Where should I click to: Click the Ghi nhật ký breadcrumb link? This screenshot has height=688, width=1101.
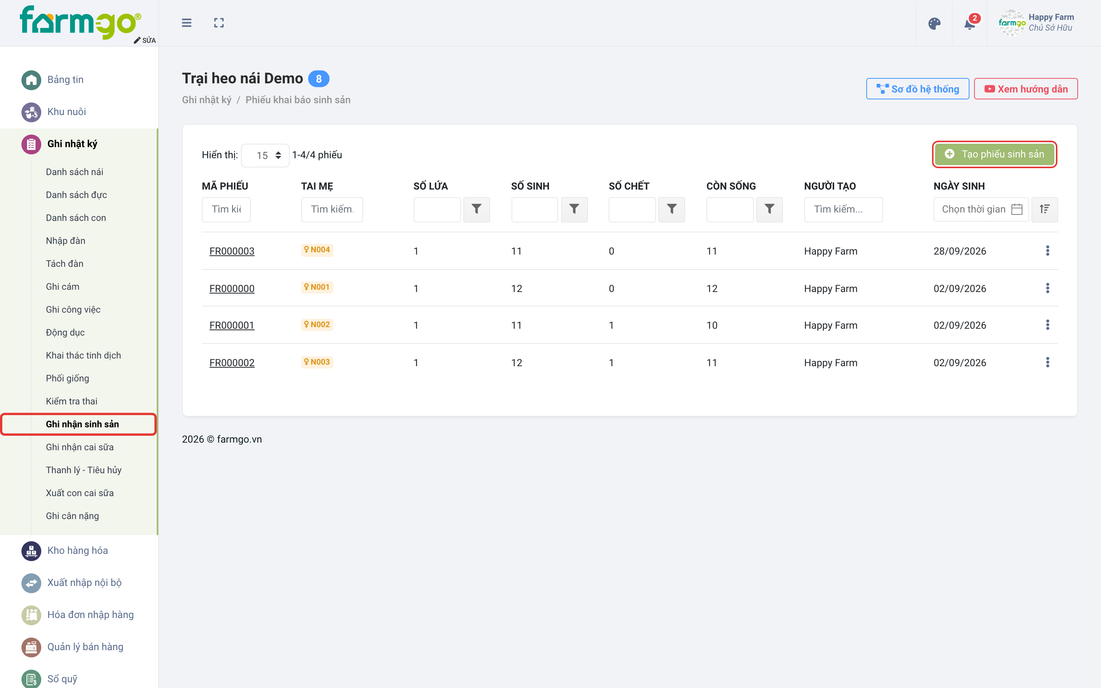click(x=206, y=100)
